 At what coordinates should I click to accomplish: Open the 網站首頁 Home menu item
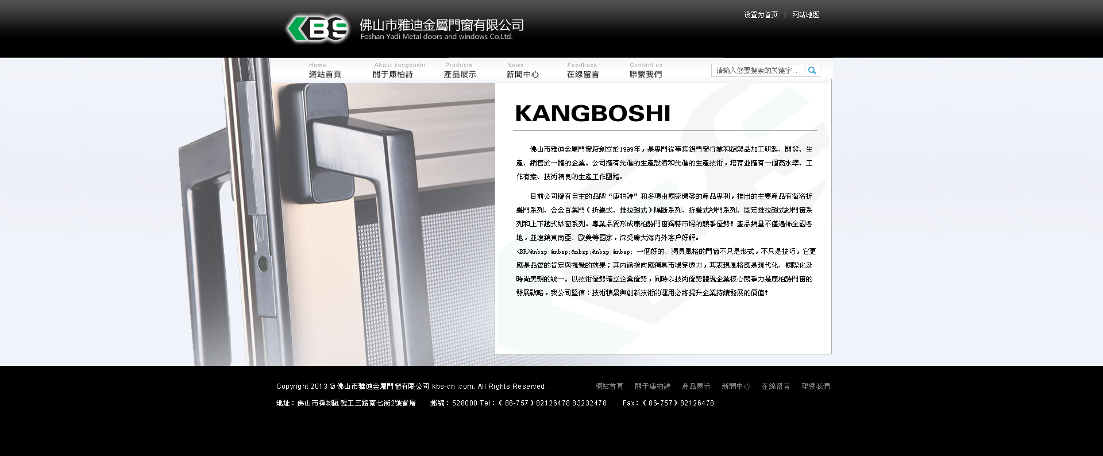[325, 71]
